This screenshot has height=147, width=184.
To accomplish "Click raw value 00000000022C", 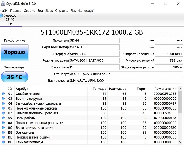I will tap(165, 127).
